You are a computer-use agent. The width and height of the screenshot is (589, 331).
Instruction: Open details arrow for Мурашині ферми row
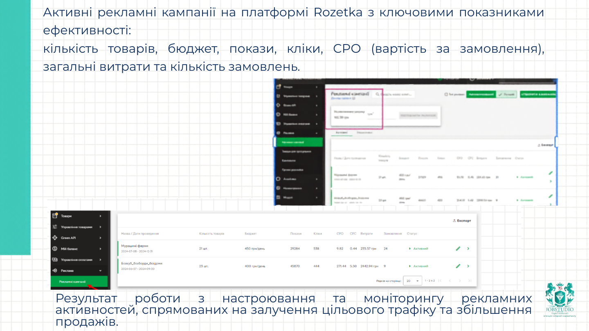click(x=468, y=248)
